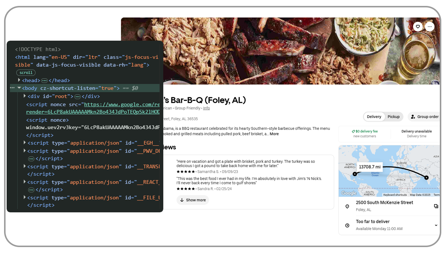Click the scroll badge in the DOM panel

pos(26,72)
